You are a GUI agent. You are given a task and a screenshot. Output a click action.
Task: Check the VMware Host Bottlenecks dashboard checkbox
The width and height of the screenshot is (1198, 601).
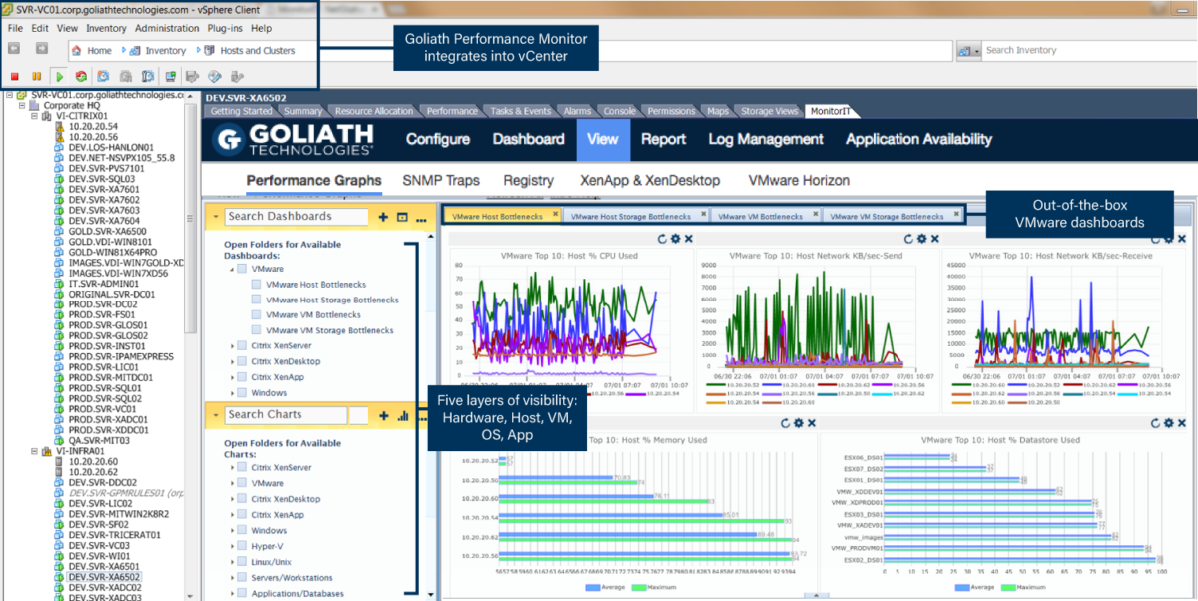pos(256,284)
